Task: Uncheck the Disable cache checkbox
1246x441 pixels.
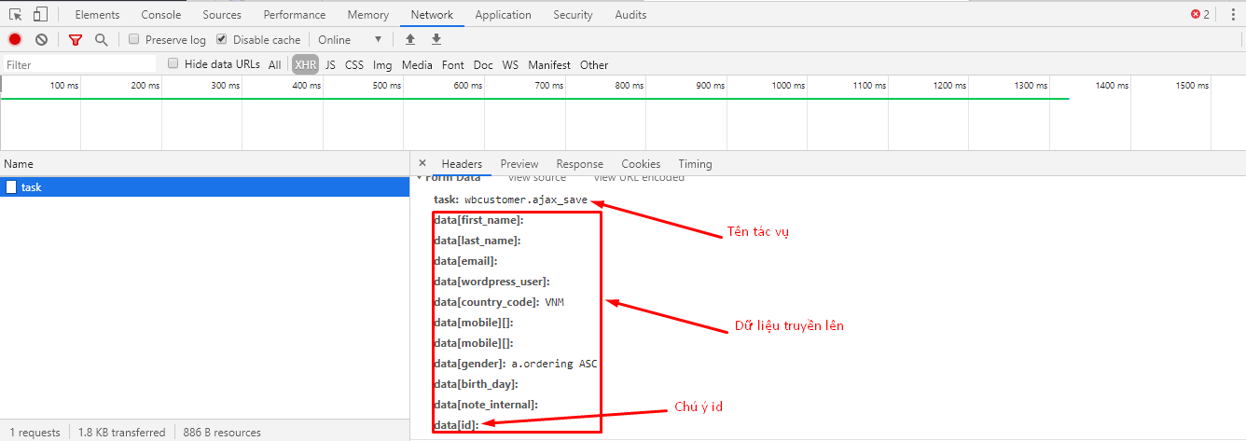Action: point(222,39)
